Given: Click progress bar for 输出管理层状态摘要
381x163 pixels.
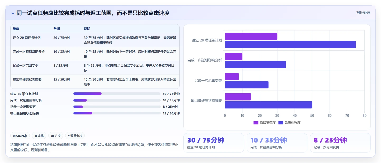Looking at the screenshot, I should [117, 113].
